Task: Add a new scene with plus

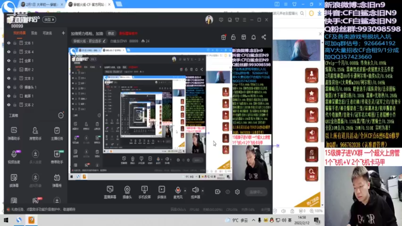Action: (63, 33)
